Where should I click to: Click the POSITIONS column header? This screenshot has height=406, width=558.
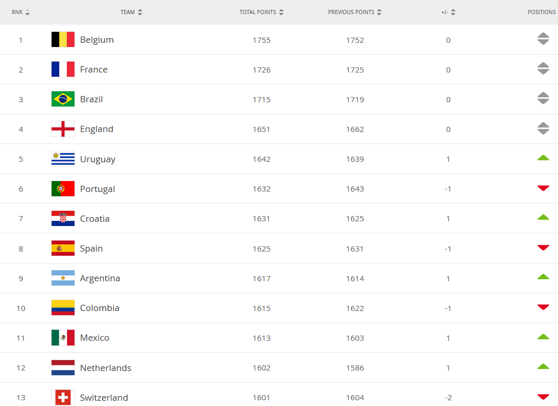[x=541, y=12]
